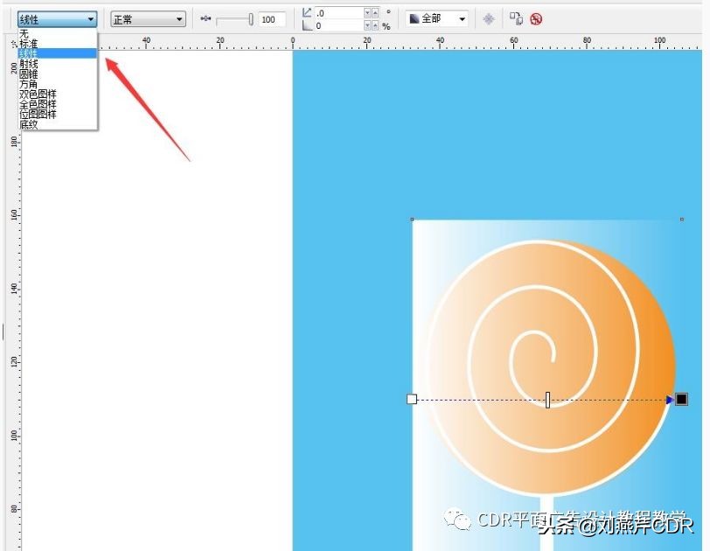Click the transparency angle input field

(339, 13)
